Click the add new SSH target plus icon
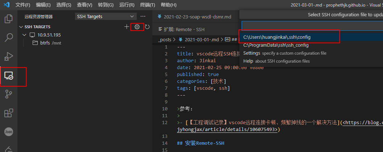 click(x=127, y=27)
